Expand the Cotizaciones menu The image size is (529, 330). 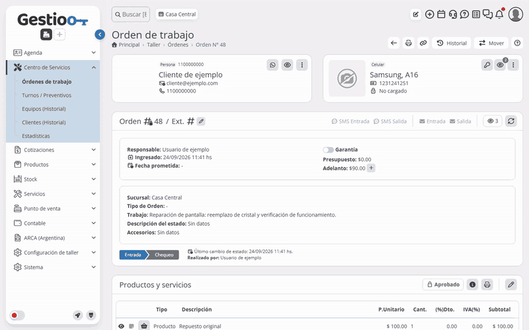pyautogui.click(x=53, y=150)
